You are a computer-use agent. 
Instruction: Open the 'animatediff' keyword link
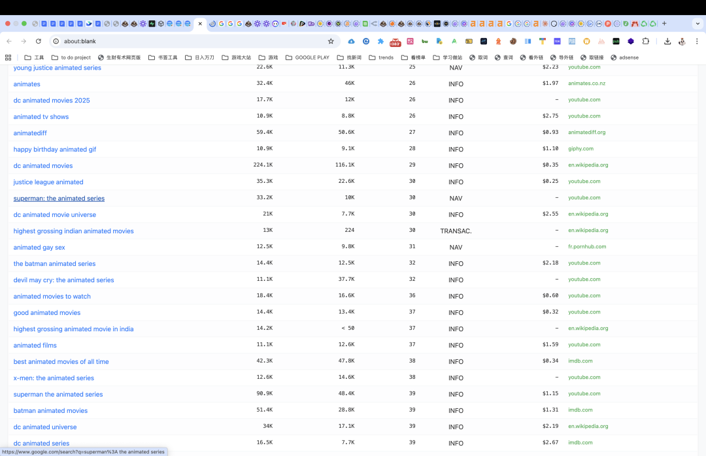[30, 133]
